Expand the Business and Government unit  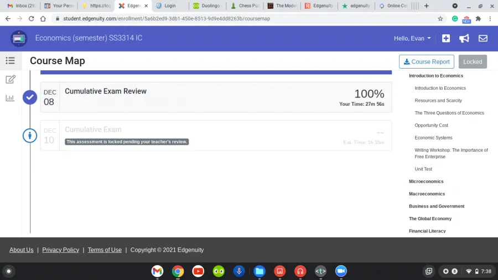click(437, 206)
